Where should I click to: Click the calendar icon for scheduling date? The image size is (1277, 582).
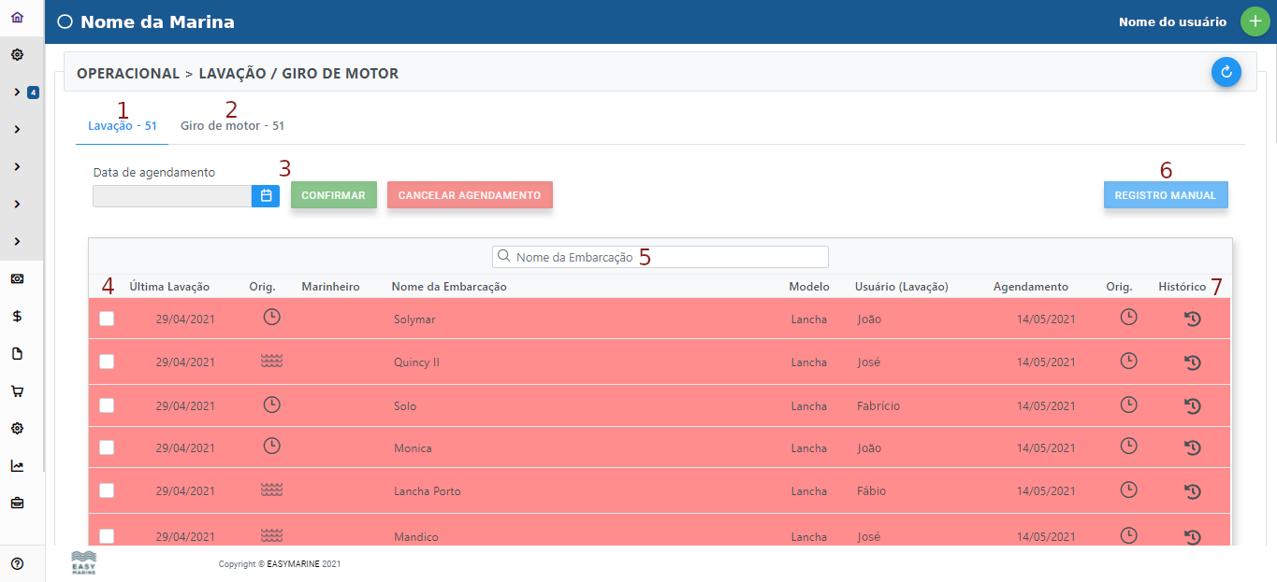(x=266, y=195)
